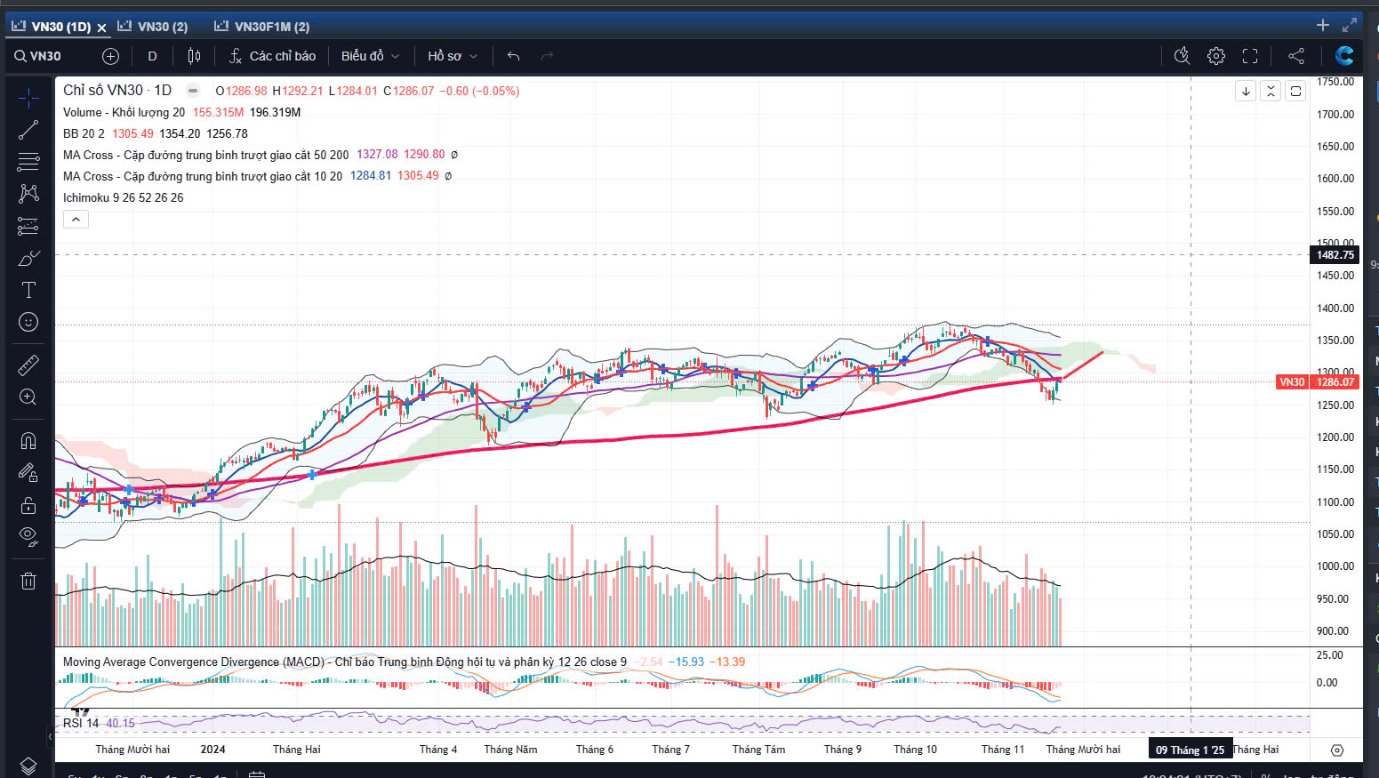
Task: Select the MACD indicator legend
Action: 344,662
